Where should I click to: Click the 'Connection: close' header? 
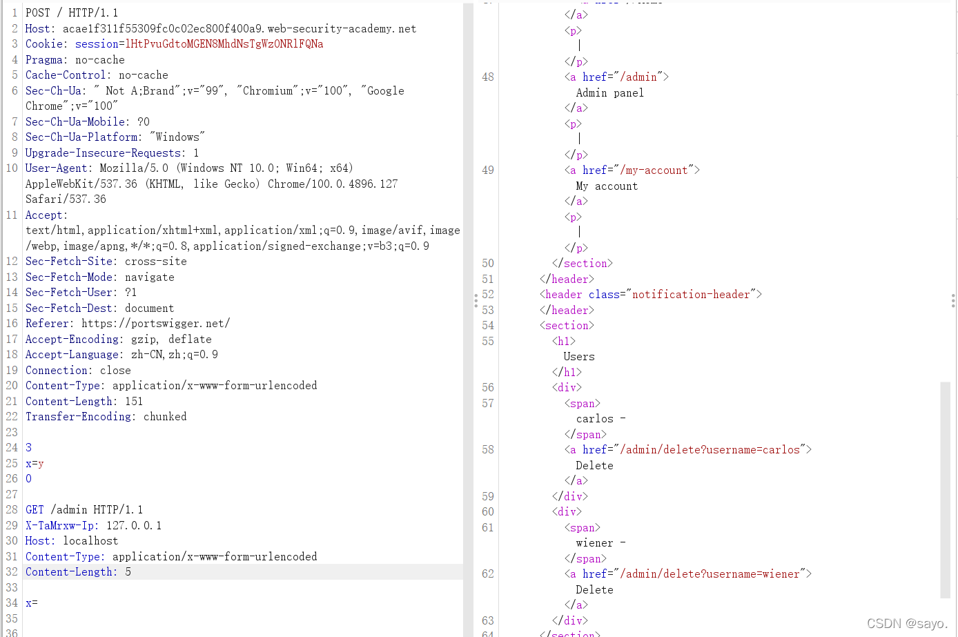click(78, 370)
